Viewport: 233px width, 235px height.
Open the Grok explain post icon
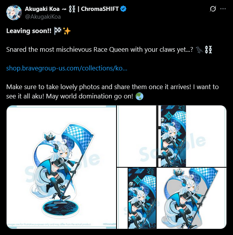tap(213, 9)
